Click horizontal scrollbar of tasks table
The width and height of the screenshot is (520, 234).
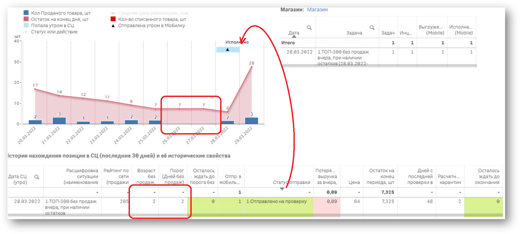point(378,66)
